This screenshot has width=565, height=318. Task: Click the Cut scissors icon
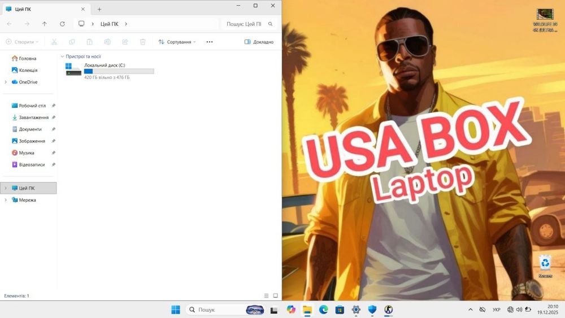point(54,42)
